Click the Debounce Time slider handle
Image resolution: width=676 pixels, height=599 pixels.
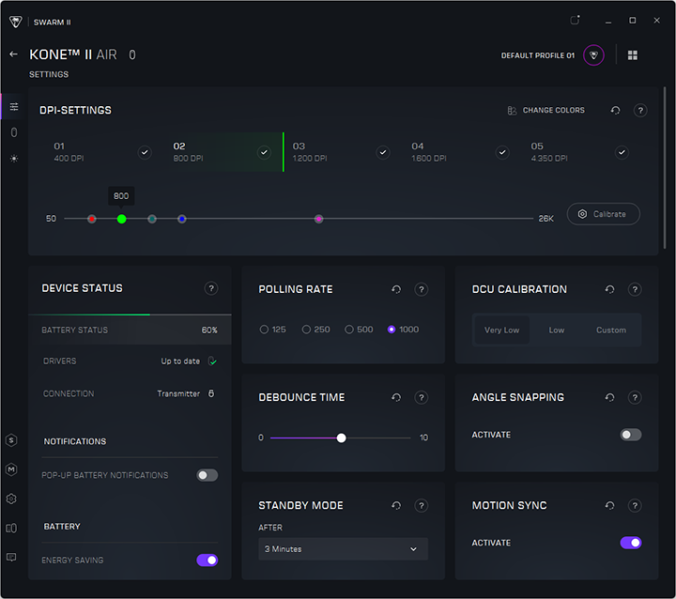coord(341,438)
